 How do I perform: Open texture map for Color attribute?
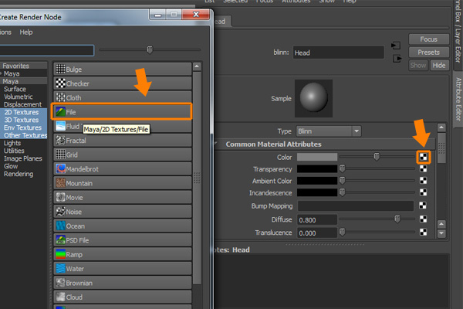423,157
